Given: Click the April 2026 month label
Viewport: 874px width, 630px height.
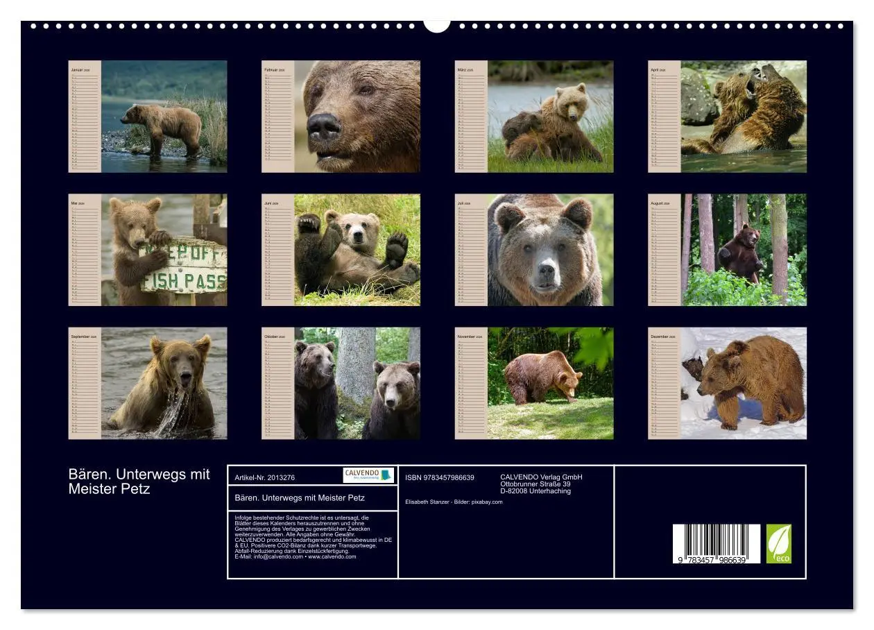Looking at the screenshot, I should (x=658, y=70).
